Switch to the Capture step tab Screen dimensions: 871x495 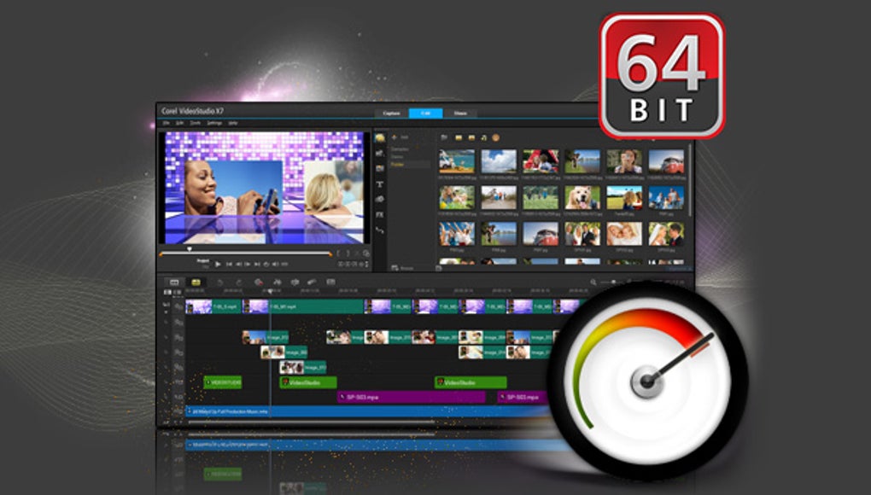391,114
